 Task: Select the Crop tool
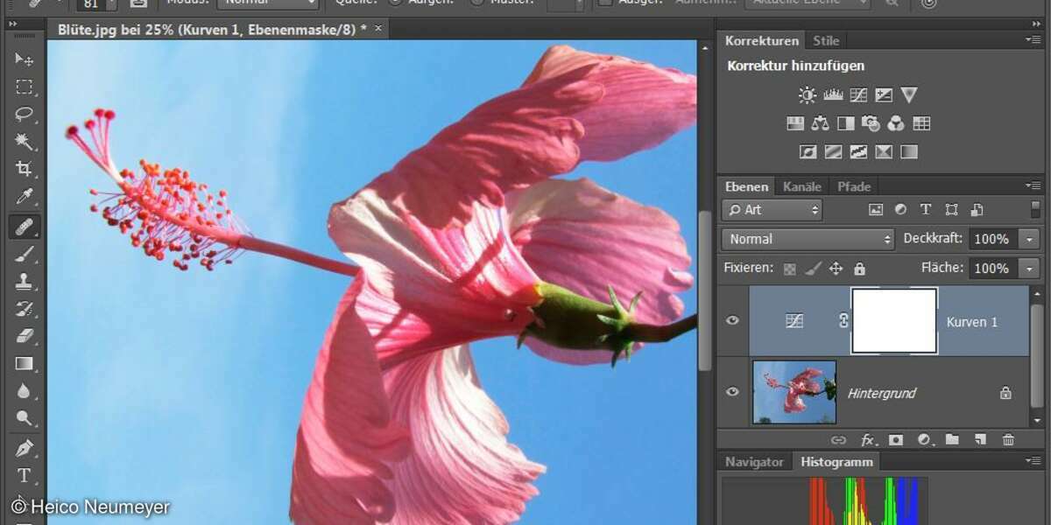24,169
